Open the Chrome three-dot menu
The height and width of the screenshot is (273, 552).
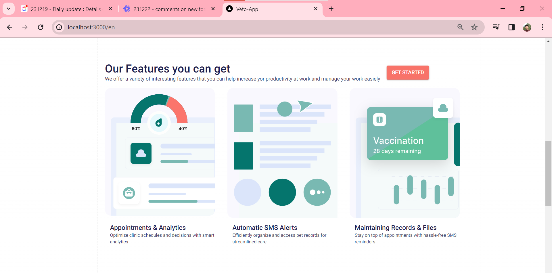542,27
